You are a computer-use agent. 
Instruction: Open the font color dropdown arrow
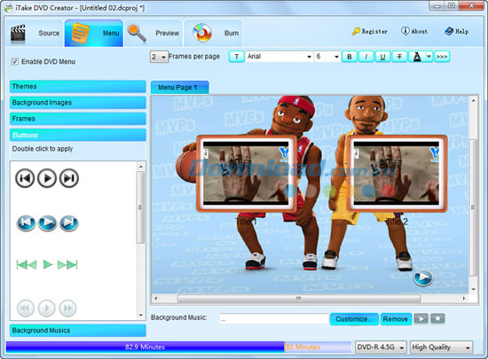[429, 57]
